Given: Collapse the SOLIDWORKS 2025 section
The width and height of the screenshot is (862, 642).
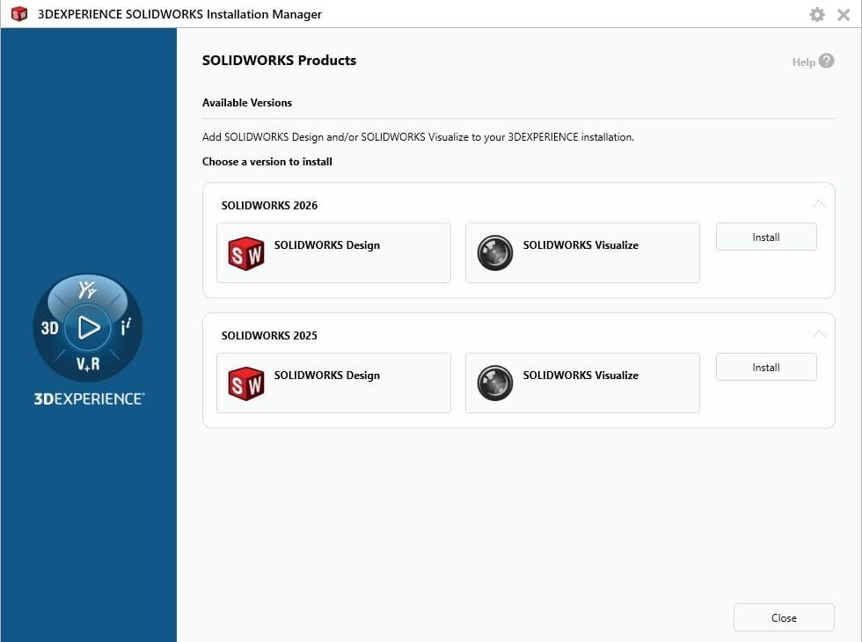Looking at the screenshot, I should click(819, 334).
